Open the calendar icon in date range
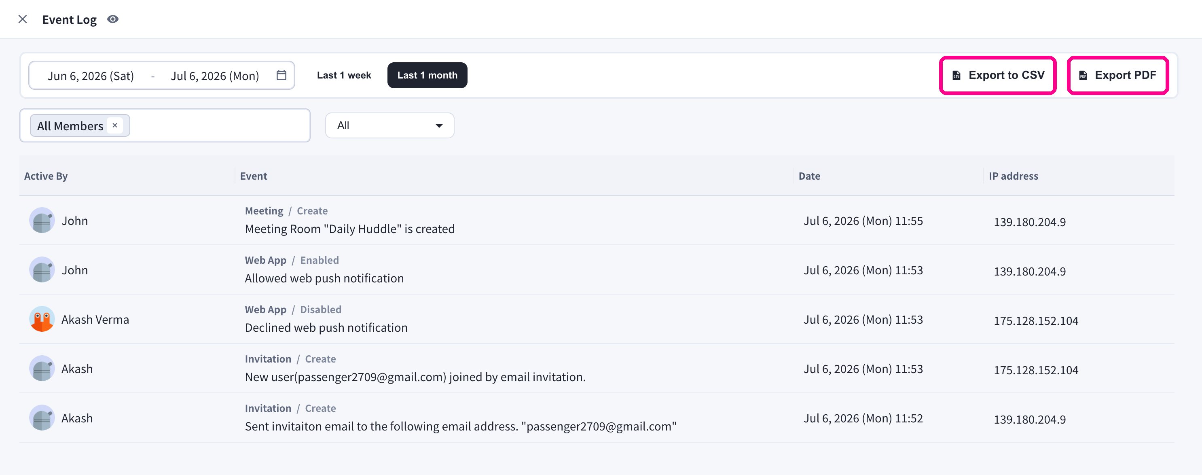This screenshot has width=1202, height=475. [281, 75]
